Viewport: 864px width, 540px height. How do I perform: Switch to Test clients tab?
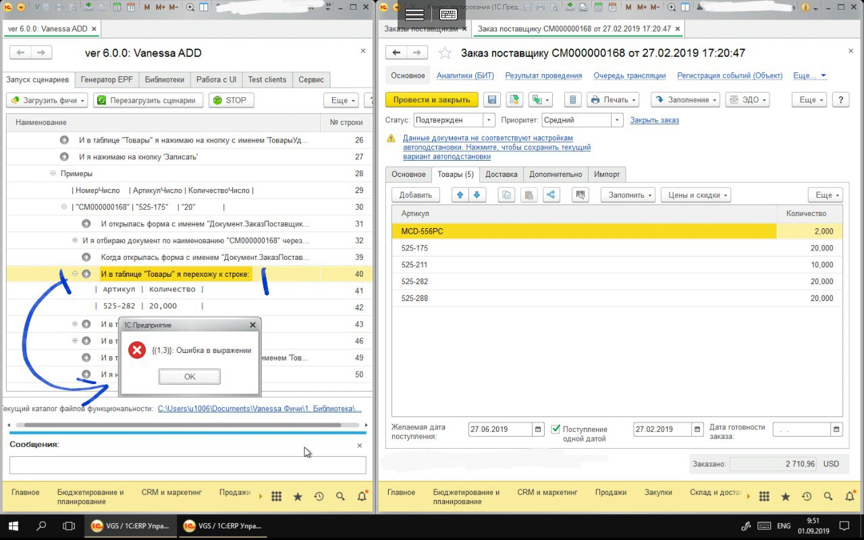267,80
